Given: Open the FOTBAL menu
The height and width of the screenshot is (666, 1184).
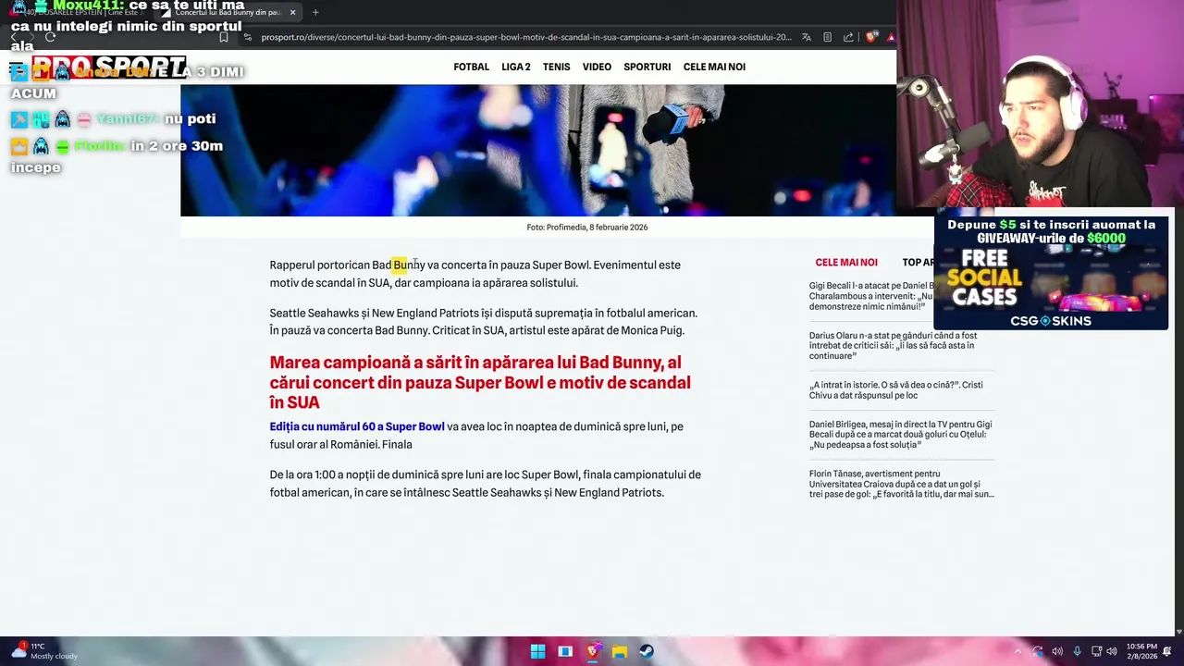Looking at the screenshot, I should pyautogui.click(x=471, y=67).
